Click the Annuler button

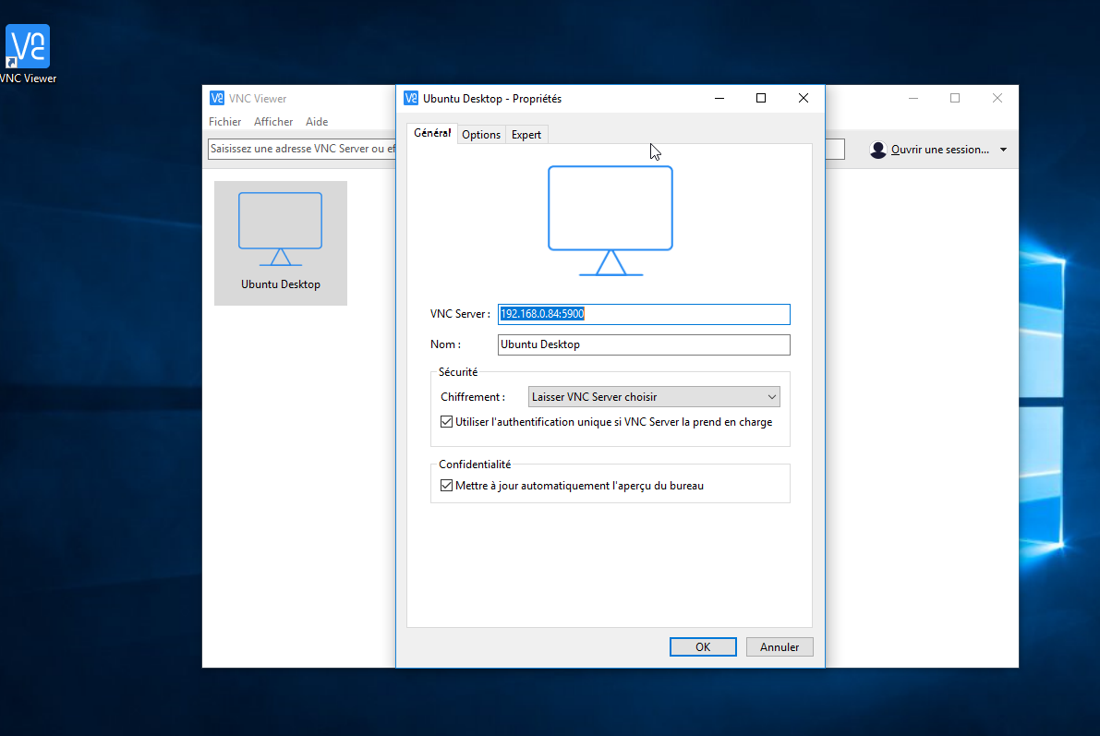[780, 647]
